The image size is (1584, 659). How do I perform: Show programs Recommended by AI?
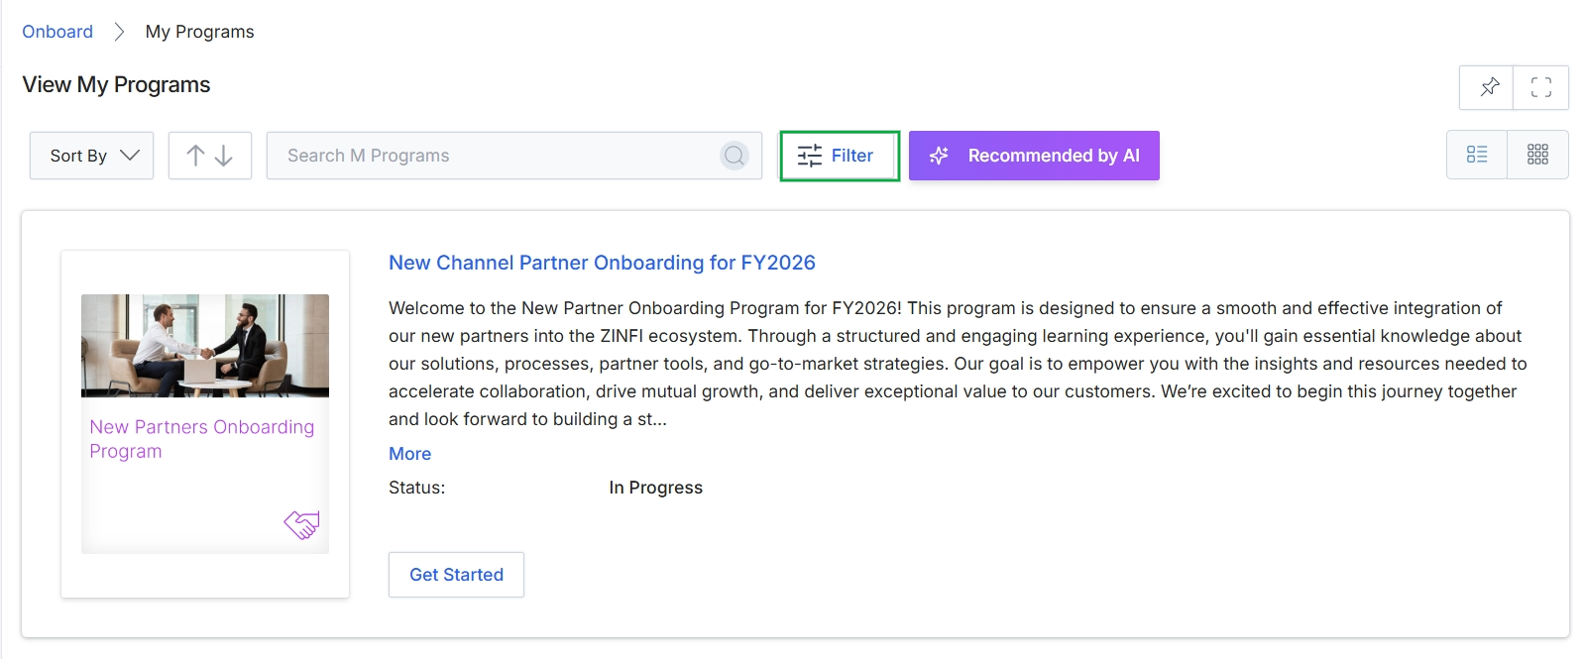[1034, 156]
